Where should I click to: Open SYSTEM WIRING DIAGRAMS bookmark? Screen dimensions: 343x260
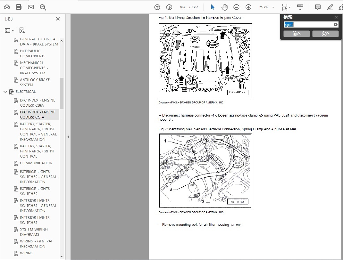34,232
